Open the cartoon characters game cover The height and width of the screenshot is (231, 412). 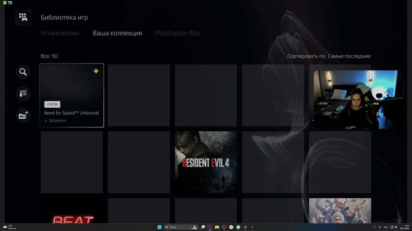pyautogui.click(x=340, y=211)
